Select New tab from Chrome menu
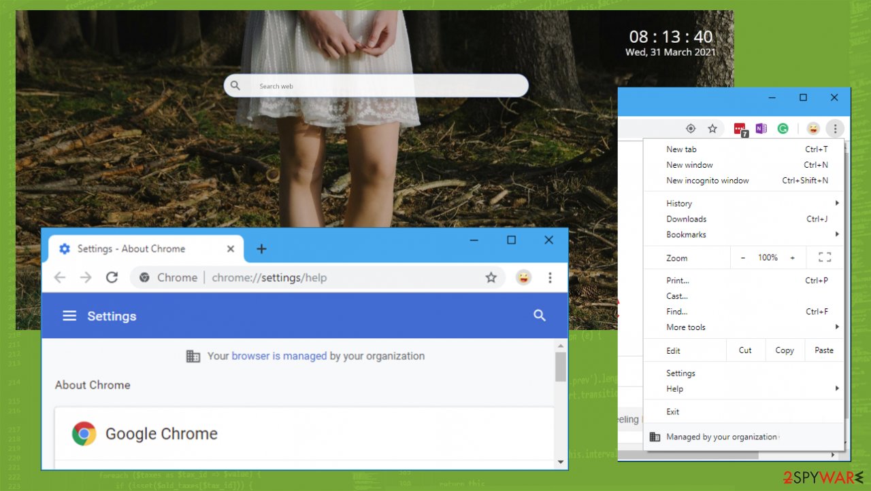This screenshot has height=491, width=871. coord(744,149)
